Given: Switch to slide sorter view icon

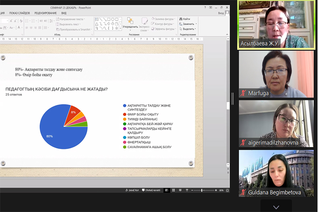Looking at the screenshot, I should click(174, 190).
